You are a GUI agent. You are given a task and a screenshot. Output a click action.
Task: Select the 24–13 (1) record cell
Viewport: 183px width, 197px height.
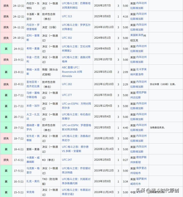click(19, 6)
